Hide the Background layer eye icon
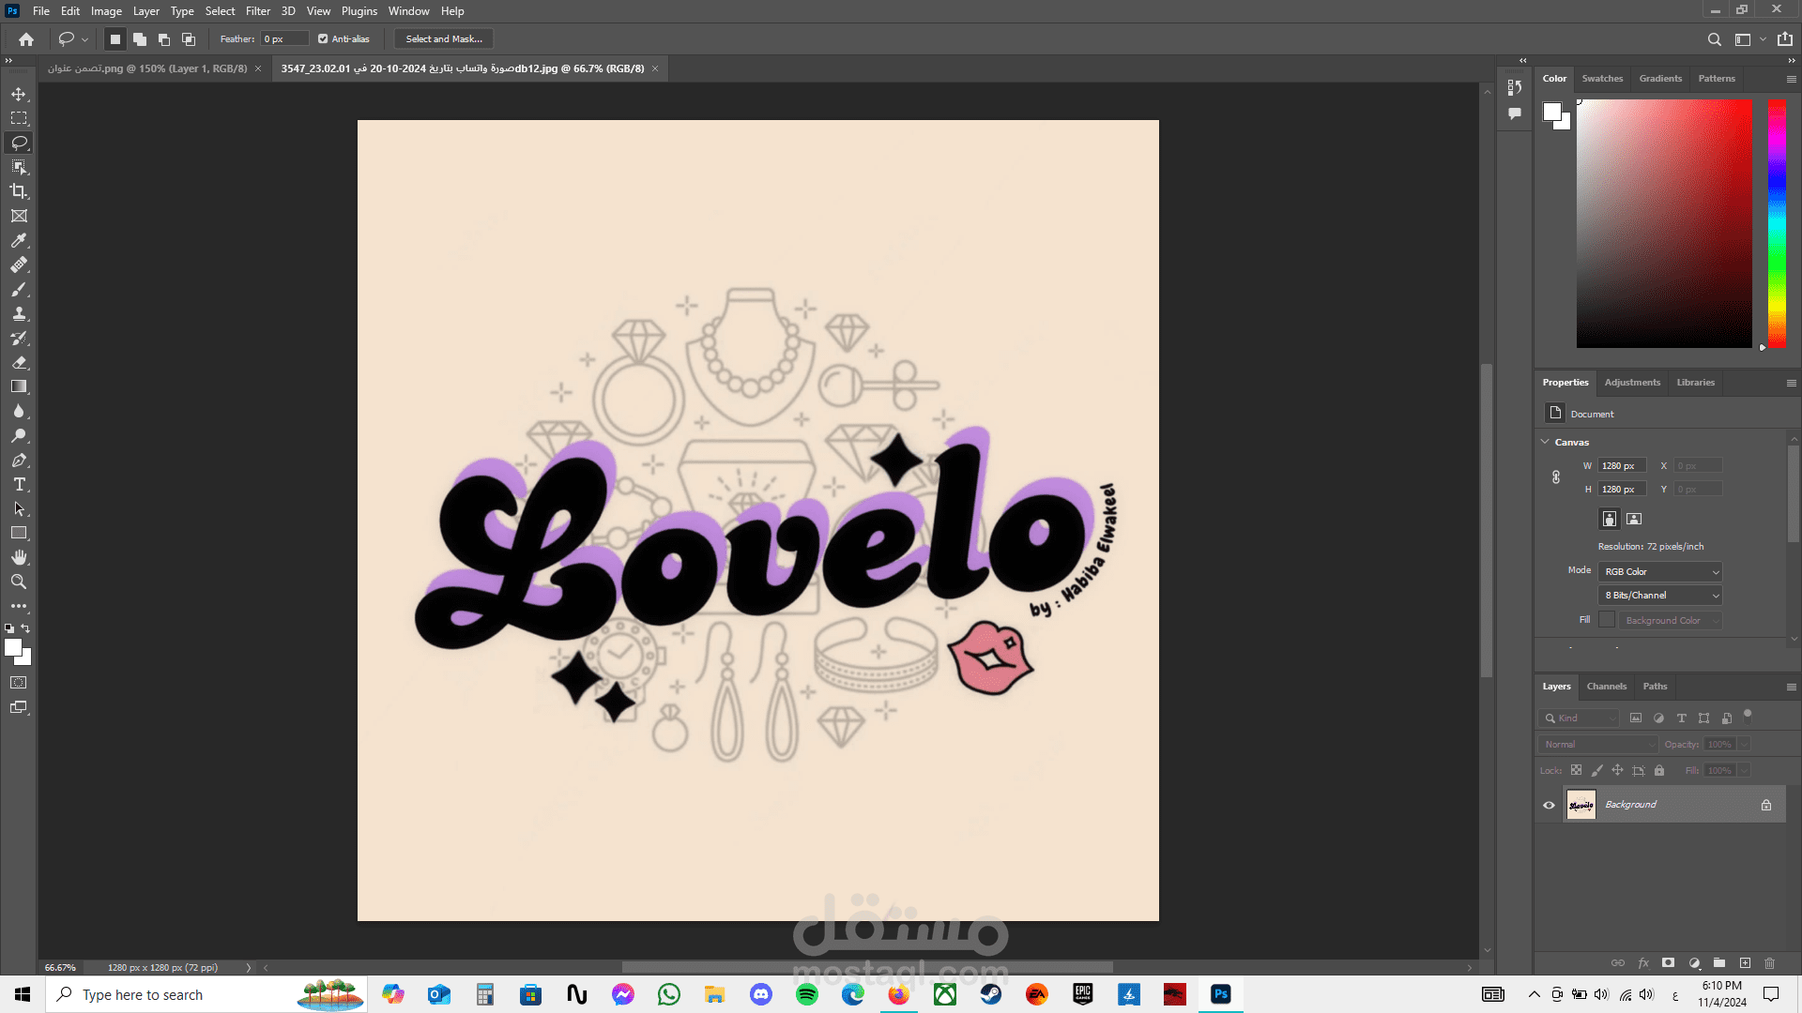 [x=1549, y=805]
